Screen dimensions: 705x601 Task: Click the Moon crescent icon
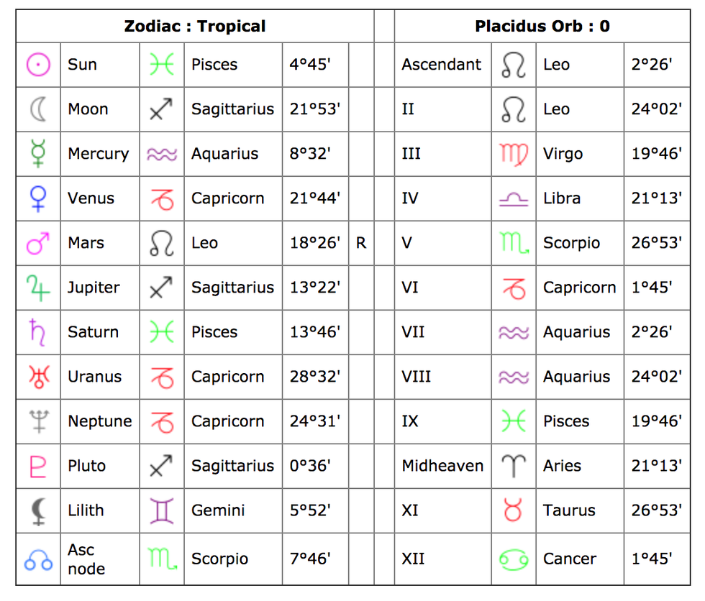pyautogui.click(x=38, y=109)
